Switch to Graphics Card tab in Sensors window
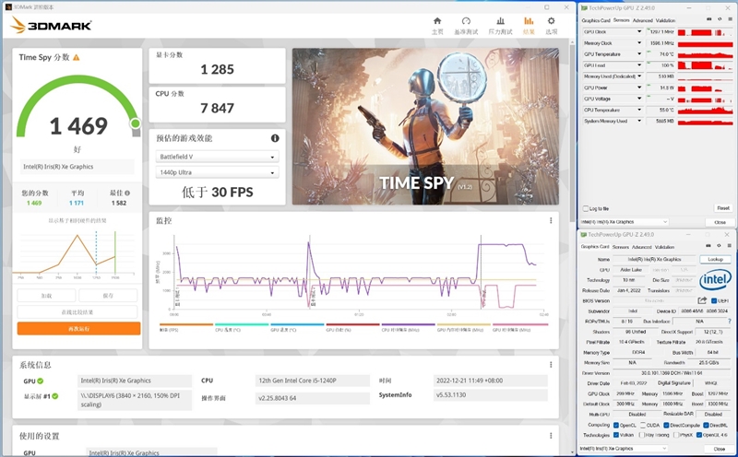Screen dimensions: 738x457 click(x=595, y=20)
